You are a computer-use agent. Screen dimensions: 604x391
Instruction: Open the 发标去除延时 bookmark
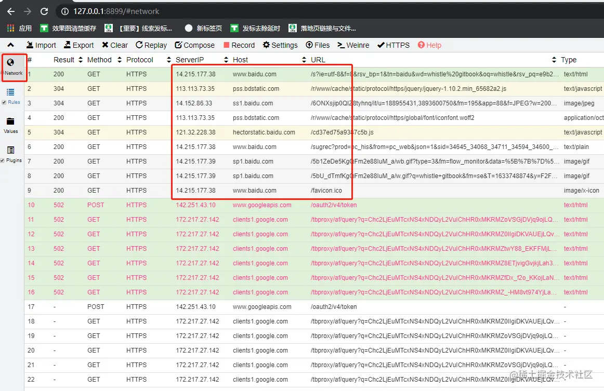255,28
